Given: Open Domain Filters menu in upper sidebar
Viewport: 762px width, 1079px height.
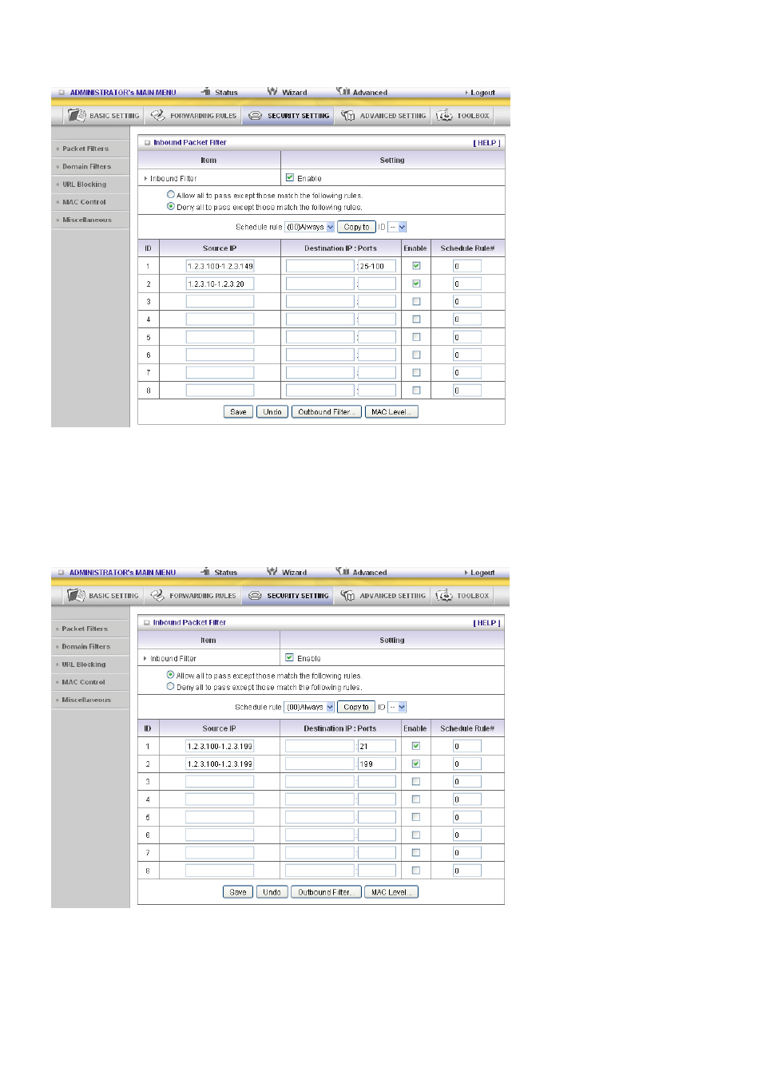Looking at the screenshot, I should click(86, 166).
